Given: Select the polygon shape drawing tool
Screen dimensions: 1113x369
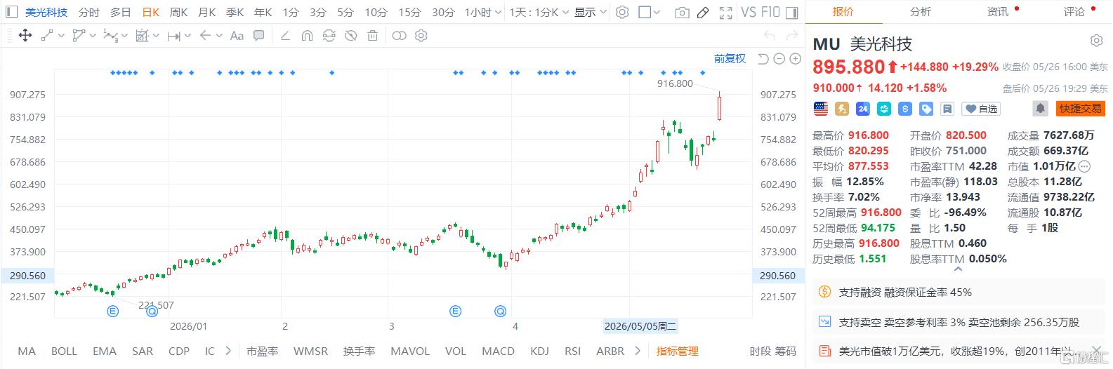Looking at the screenshot, I should (x=79, y=36).
